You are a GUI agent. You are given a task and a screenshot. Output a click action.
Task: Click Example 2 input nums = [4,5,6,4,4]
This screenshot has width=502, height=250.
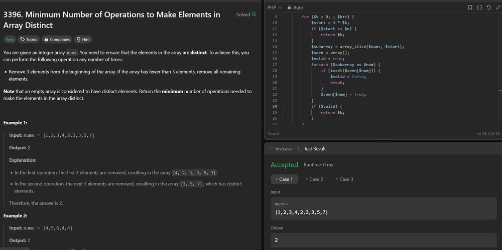pyautogui.click(x=41, y=228)
